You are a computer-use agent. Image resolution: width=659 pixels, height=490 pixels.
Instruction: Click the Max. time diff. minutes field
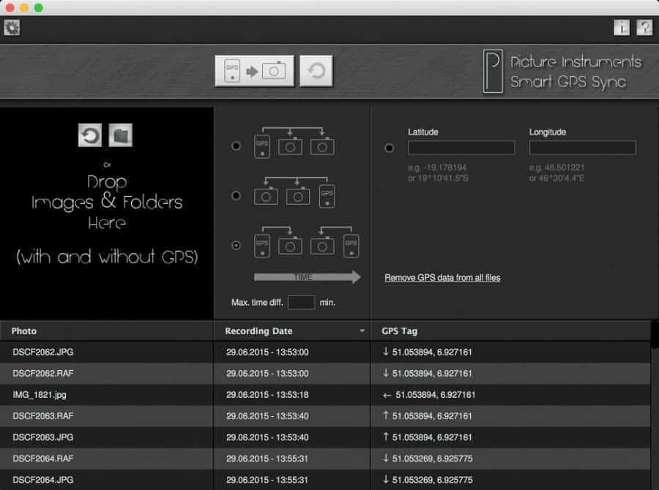302,302
